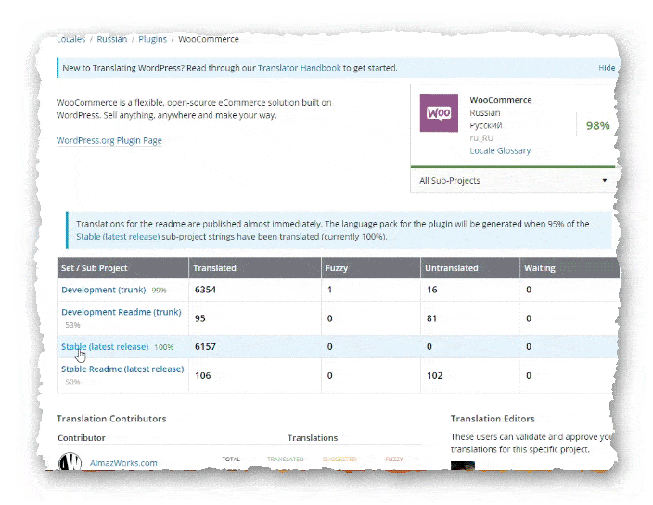
Task: Open Stable (latest release) in the table
Action: pyautogui.click(x=105, y=347)
